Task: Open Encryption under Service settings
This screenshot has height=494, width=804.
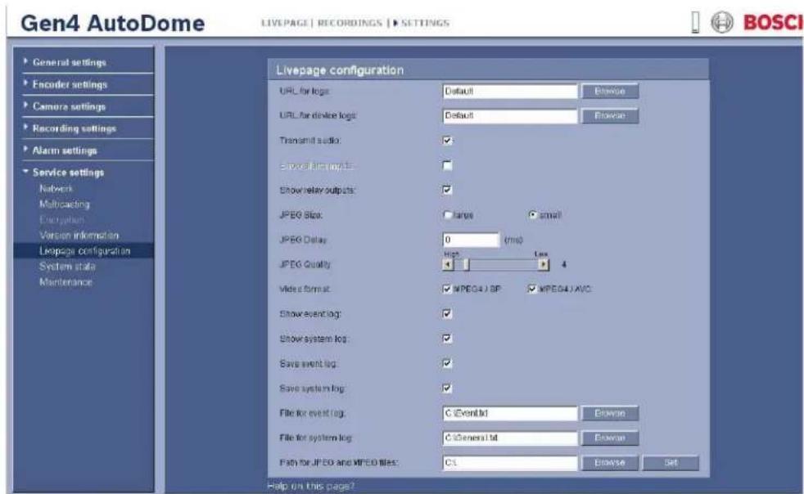Action: (61, 220)
